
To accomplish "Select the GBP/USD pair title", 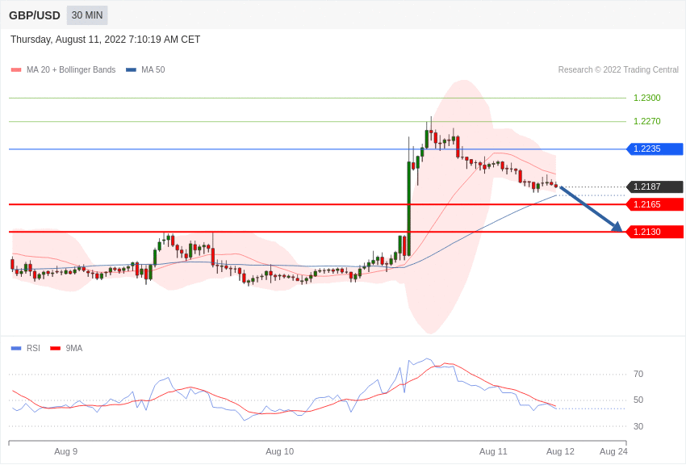I will click(35, 16).
